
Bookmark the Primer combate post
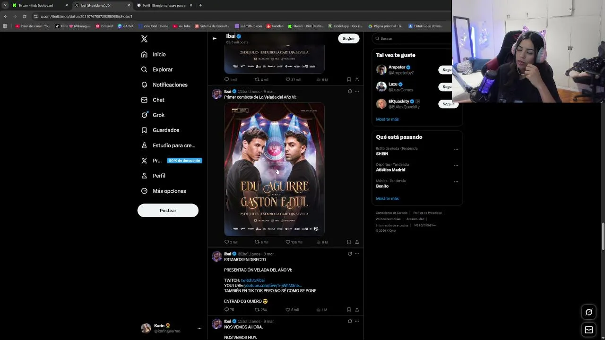(349, 242)
